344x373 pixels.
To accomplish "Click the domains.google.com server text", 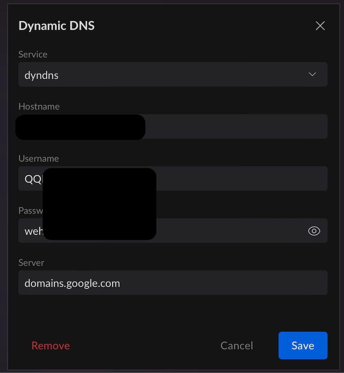I will (72, 283).
